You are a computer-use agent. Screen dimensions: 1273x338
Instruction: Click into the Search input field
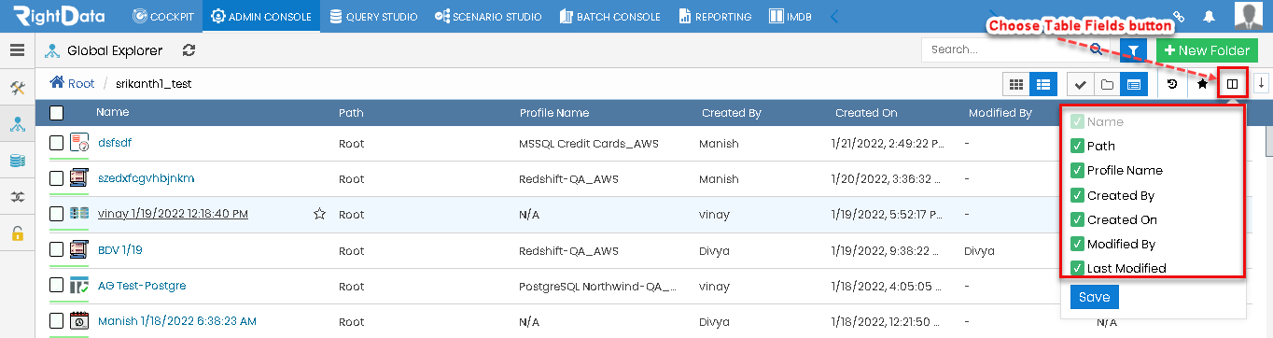[x=1006, y=50]
